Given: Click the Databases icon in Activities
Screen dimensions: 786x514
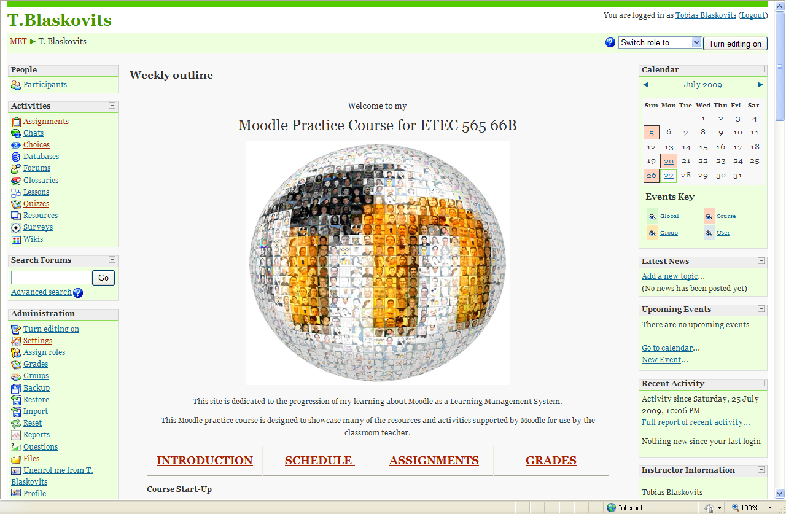Looking at the screenshot, I should (x=16, y=157).
